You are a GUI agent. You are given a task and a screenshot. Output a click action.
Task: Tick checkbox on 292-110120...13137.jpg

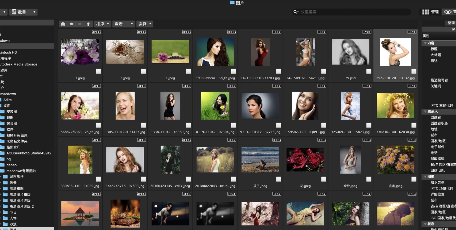point(414,71)
